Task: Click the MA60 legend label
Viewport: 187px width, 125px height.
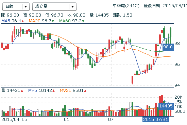Action: pos(65,21)
